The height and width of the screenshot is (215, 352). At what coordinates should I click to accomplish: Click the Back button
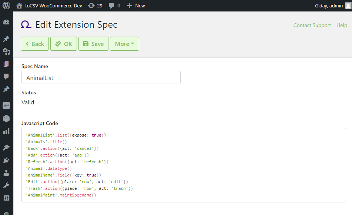35,44
